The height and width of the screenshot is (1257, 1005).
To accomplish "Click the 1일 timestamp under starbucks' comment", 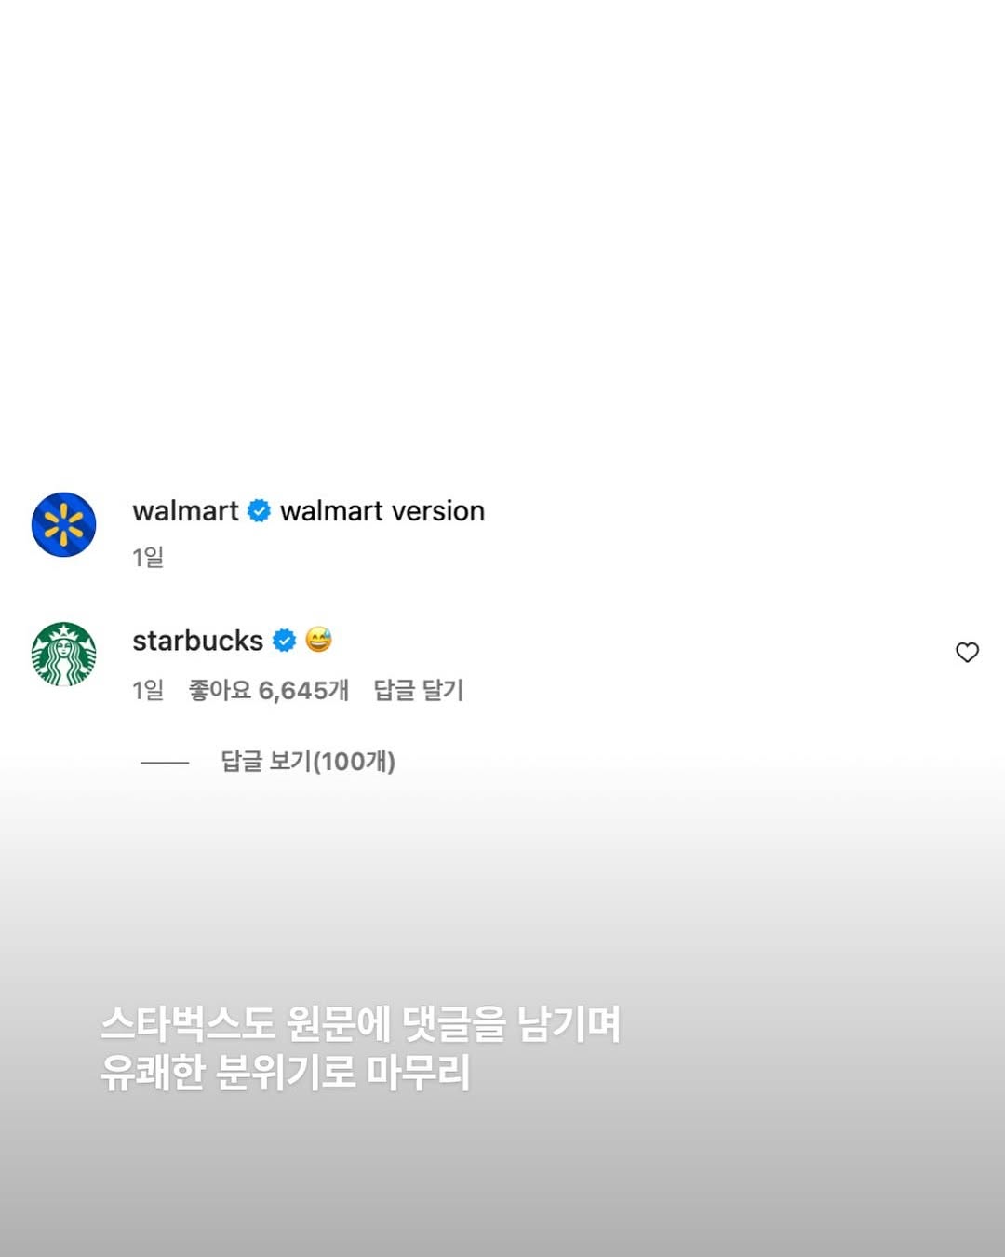I will [148, 690].
